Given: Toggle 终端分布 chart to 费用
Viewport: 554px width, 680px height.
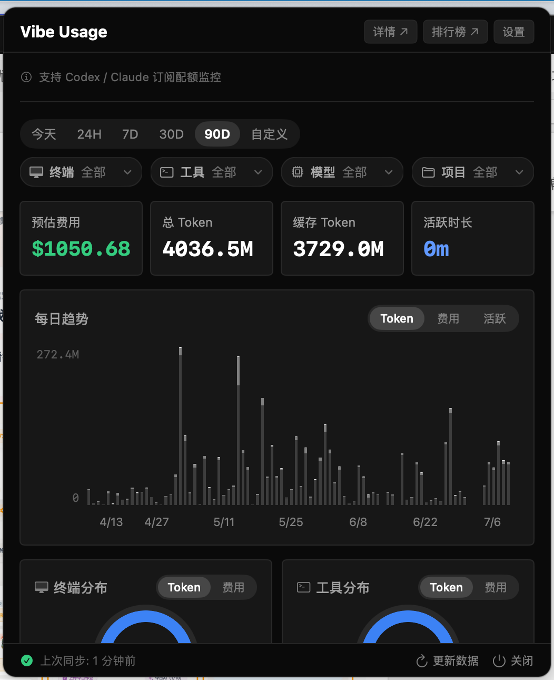Looking at the screenshot, I should click(x=233, y=587).
